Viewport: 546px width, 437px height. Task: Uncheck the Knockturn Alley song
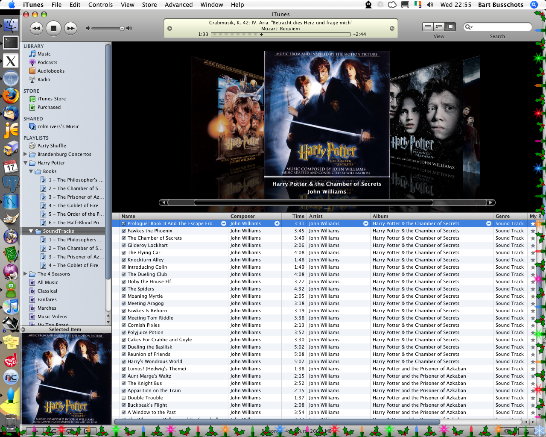tap(124, 260)
